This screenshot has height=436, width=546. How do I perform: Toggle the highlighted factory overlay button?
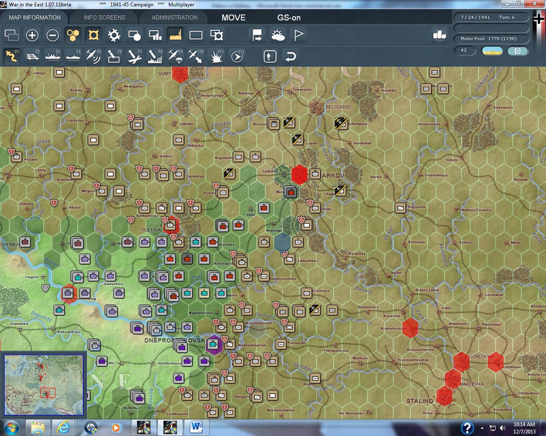tap(175, 35)
